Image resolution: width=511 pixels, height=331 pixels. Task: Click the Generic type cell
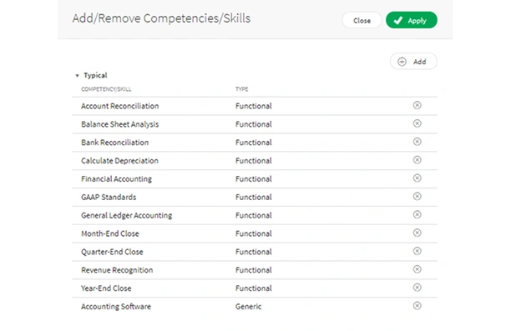[248, 307]
